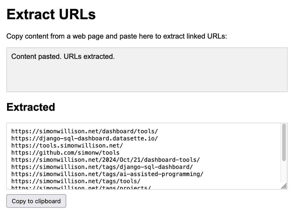Viewport: 291px width, 216px height.
Task: Place cursor on simonwillison.net/dashboard/tools/ URL line
Action: coord(84,131)
